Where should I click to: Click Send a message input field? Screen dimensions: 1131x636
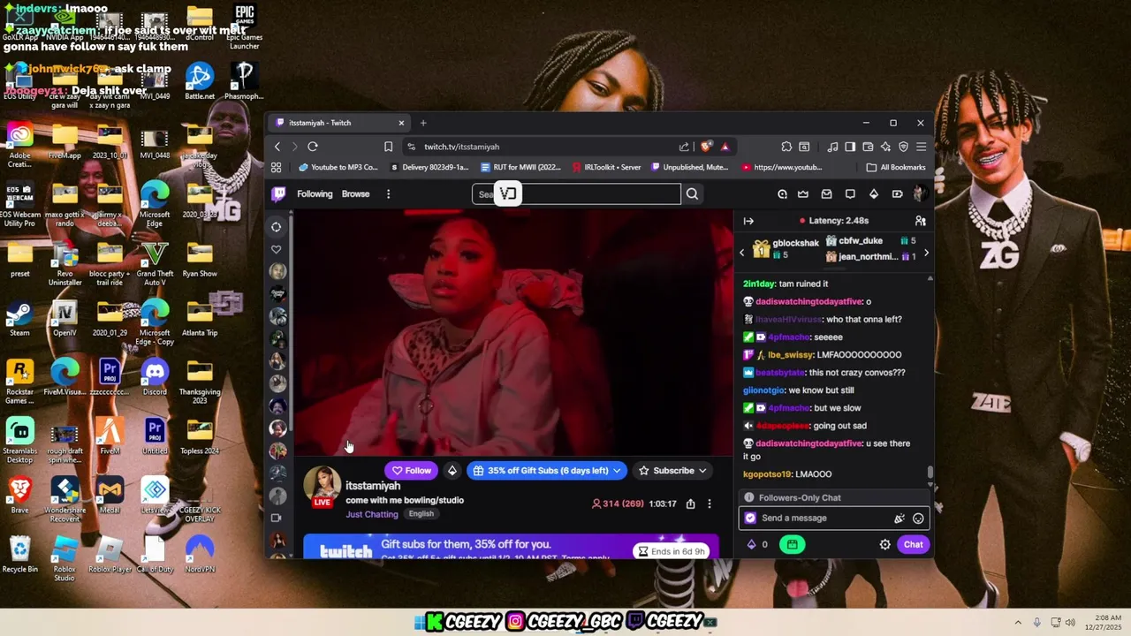pyautogui.click(x=833, y=519)
